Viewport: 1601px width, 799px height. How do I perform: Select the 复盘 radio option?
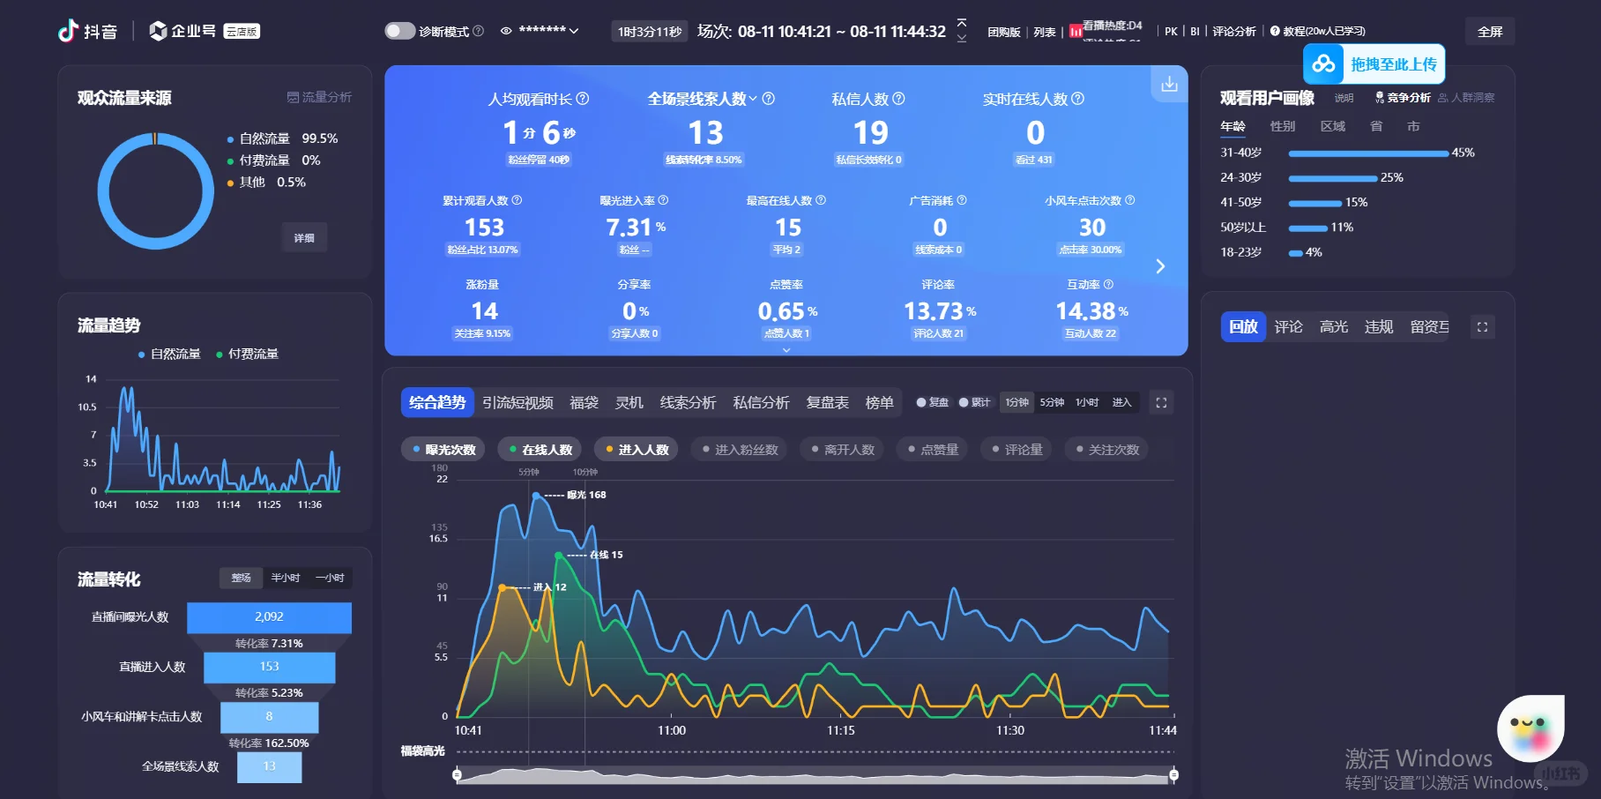[921, 402]
